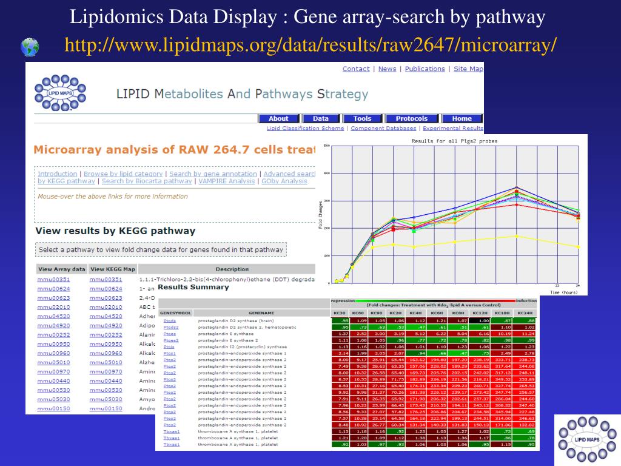Open mmu00624 in View KEGG Map column

[x=106, y=289]
